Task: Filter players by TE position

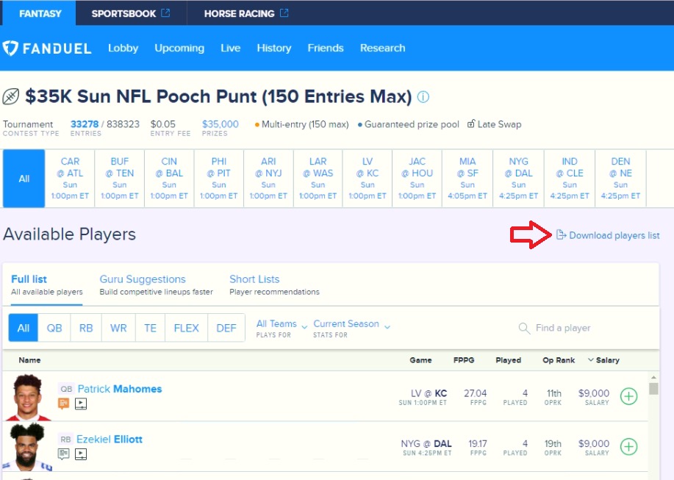Action: point(150,328)
